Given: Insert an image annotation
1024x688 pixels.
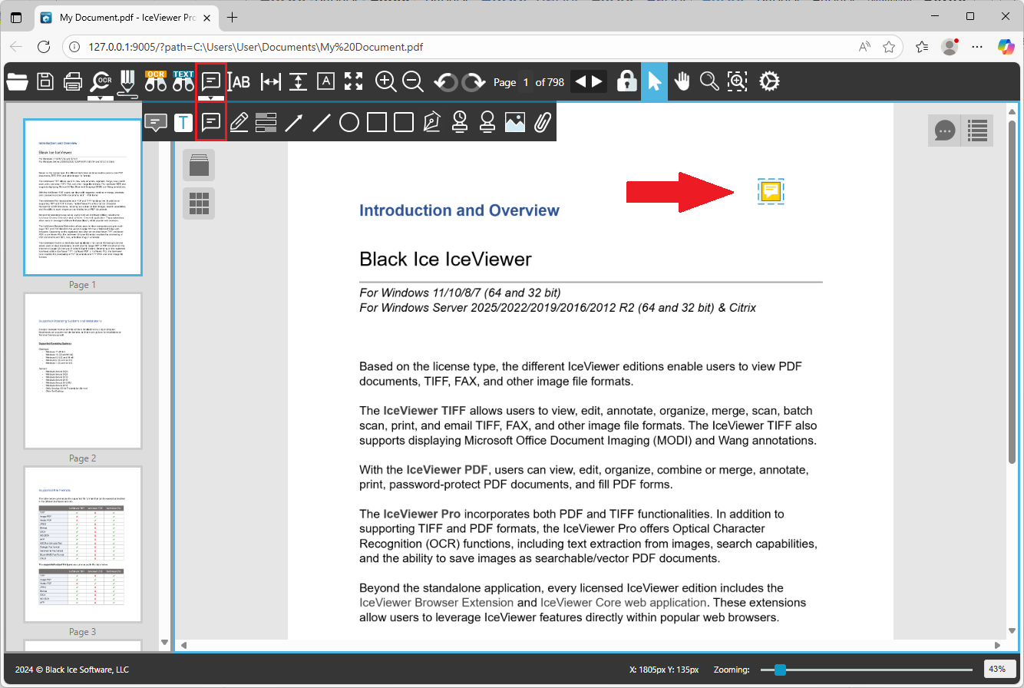Looking at the screenshot, I should (515, 122).
